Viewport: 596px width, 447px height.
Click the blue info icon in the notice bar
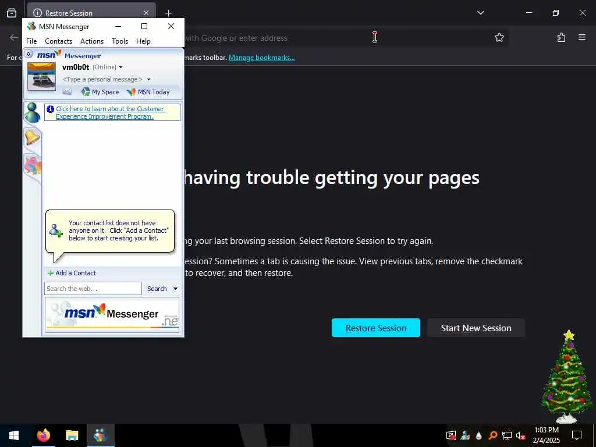coord(50,109)
